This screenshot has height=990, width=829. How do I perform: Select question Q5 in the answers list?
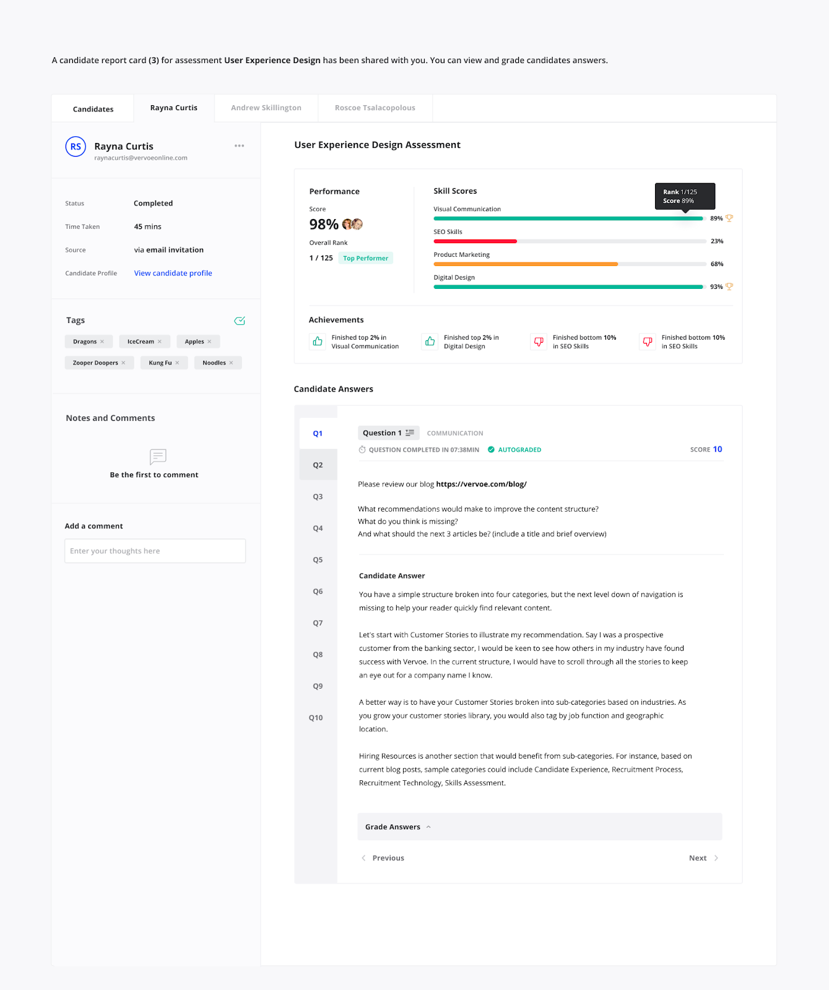(x=318, y=560)
